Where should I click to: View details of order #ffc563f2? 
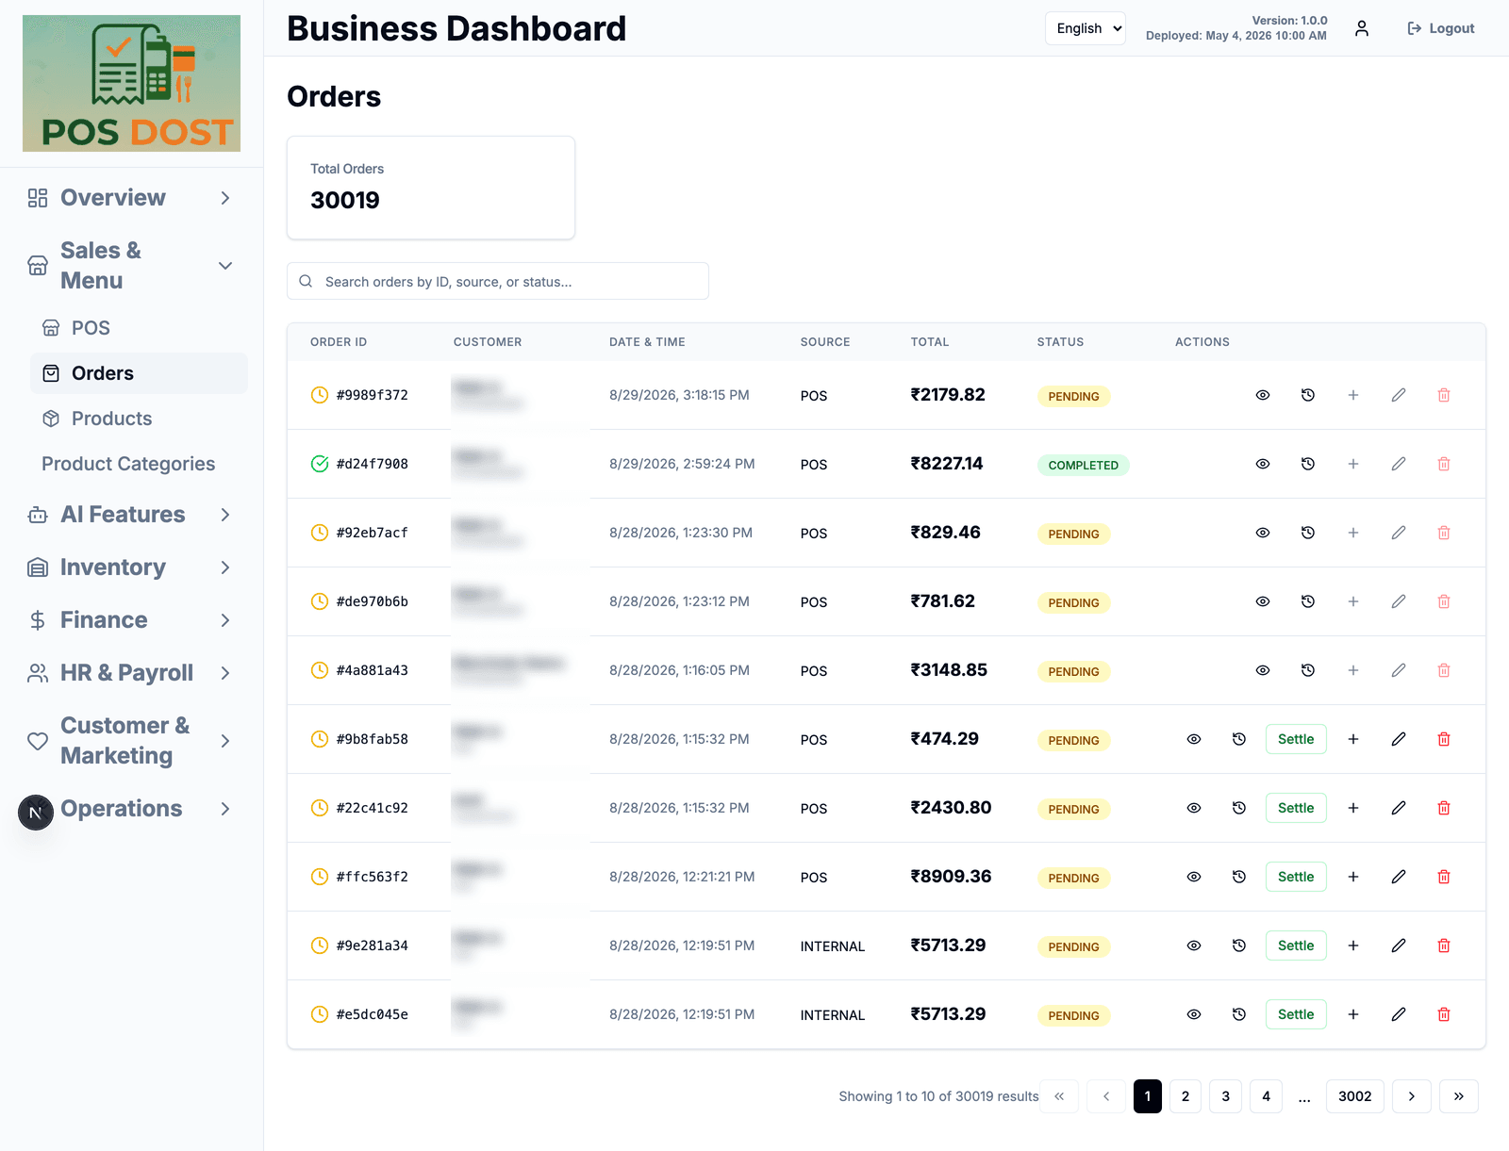click(1194, 877)
